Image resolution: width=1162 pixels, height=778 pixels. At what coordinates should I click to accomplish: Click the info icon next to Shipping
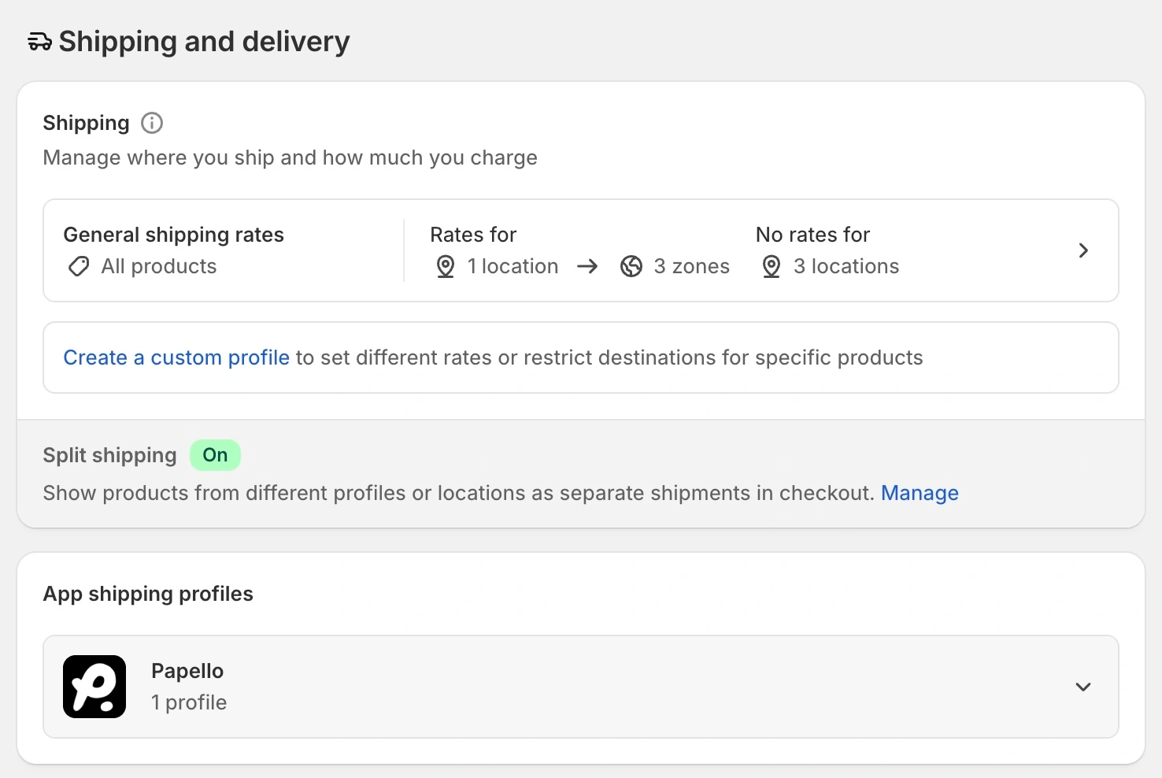(x=150, y=122)
